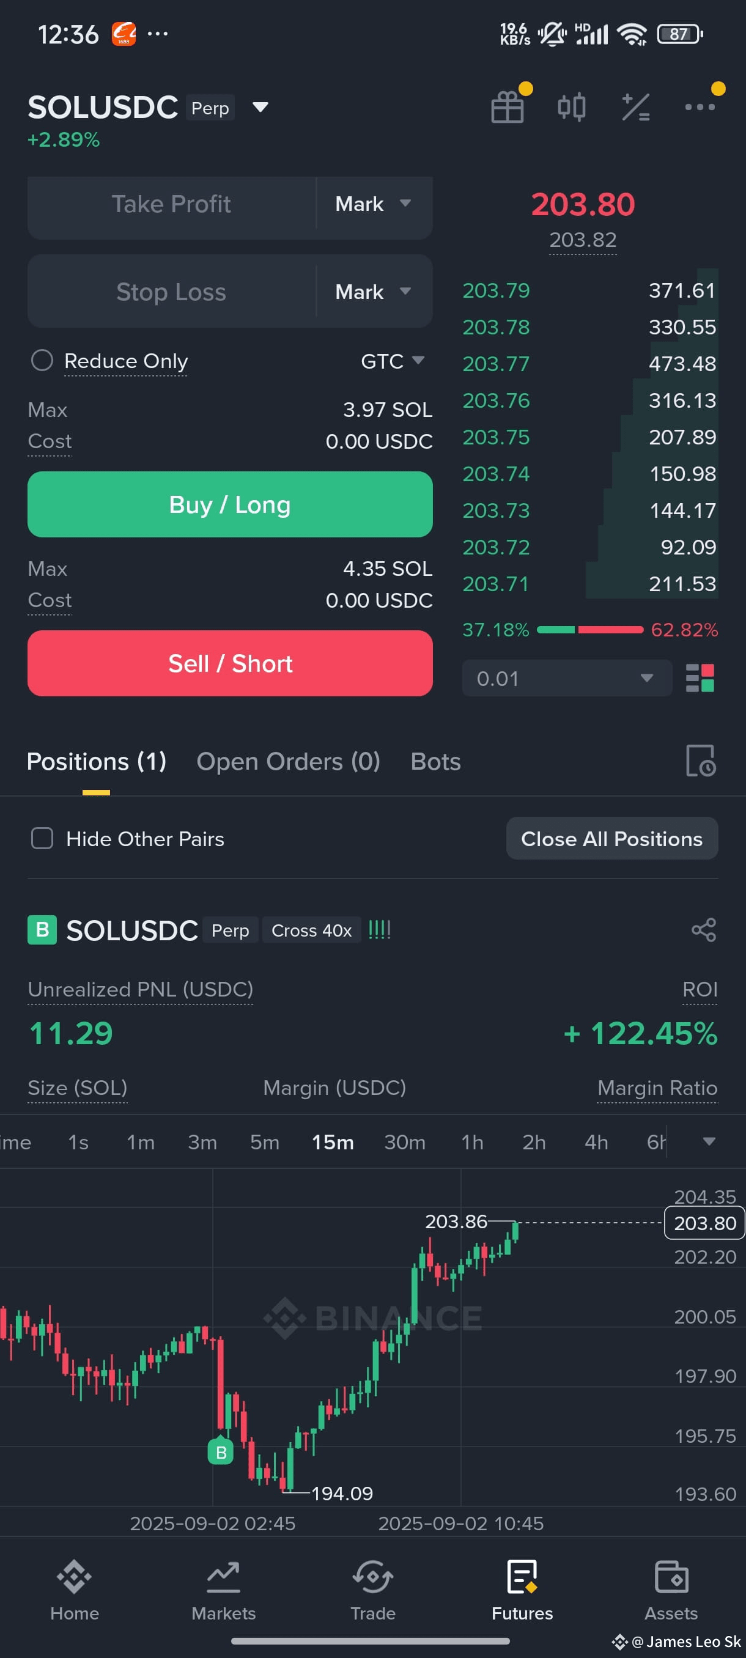Screen dimensions: 746x1658
Task: Open the Assets wallet icon
Action: (x=671, y=1577)
